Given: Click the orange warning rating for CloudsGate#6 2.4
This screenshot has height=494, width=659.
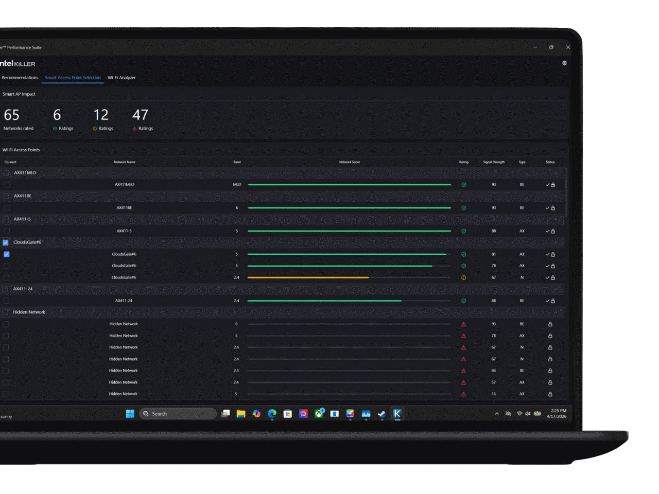Looking at the screenshot, I should click(x=463, y=277).
